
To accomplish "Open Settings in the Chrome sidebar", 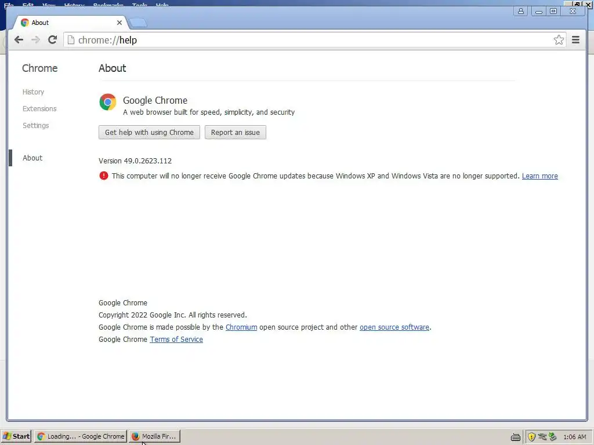I will (x=35, y=125).
